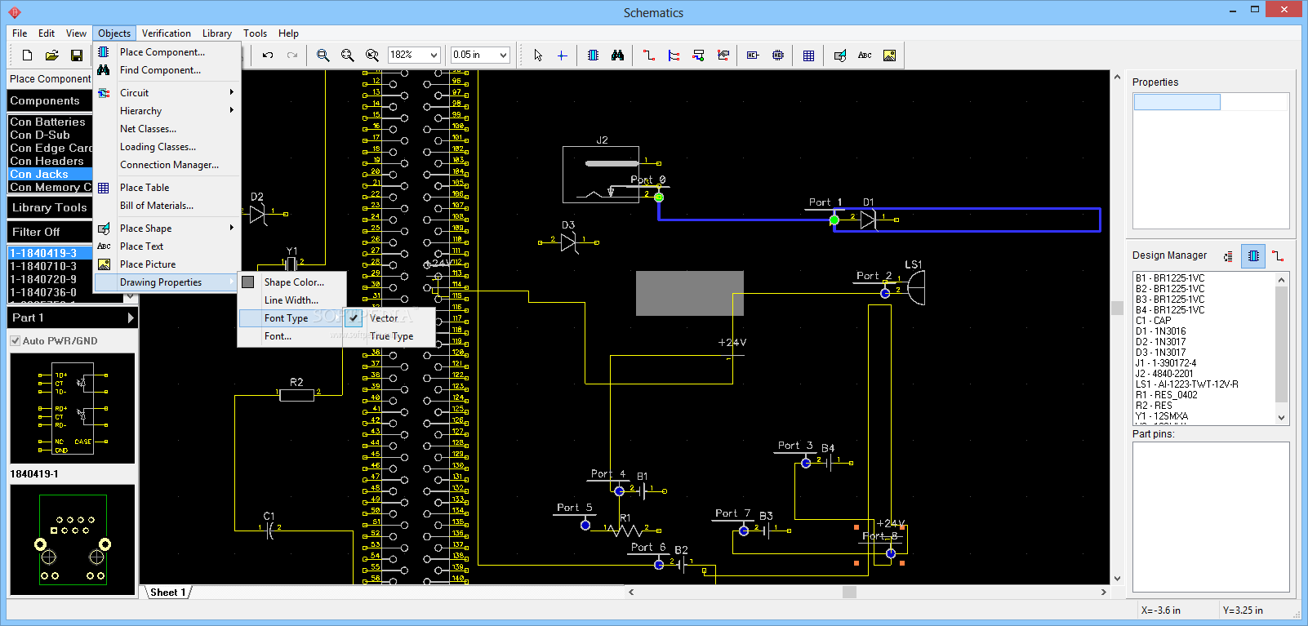Expand the Hierarchy submenu
Image resolution: width=1308 pixels, height=626 pixels.
tap(167, 111)
